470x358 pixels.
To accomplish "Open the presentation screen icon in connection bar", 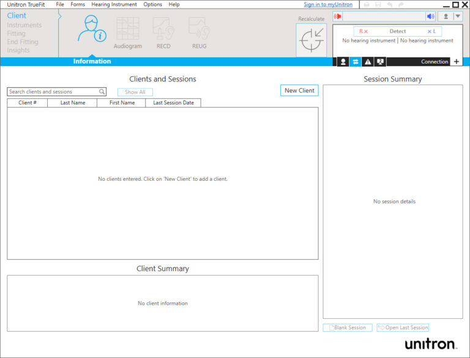I will [380, 62].
